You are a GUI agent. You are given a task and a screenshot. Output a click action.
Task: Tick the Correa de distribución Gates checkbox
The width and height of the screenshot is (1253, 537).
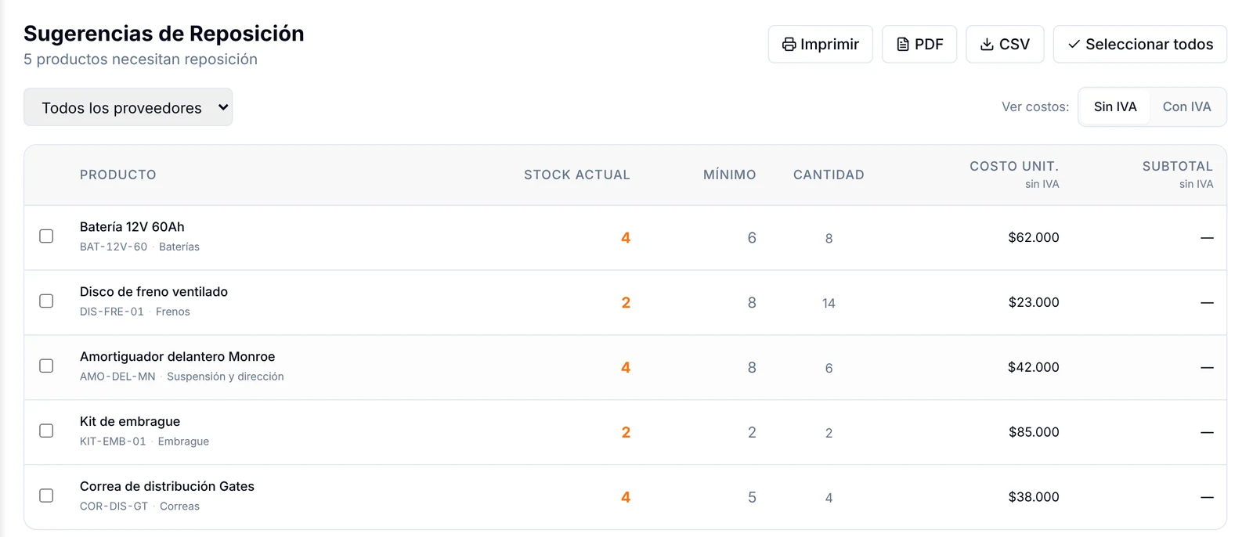pyautogui.click(x=46, y=496)
